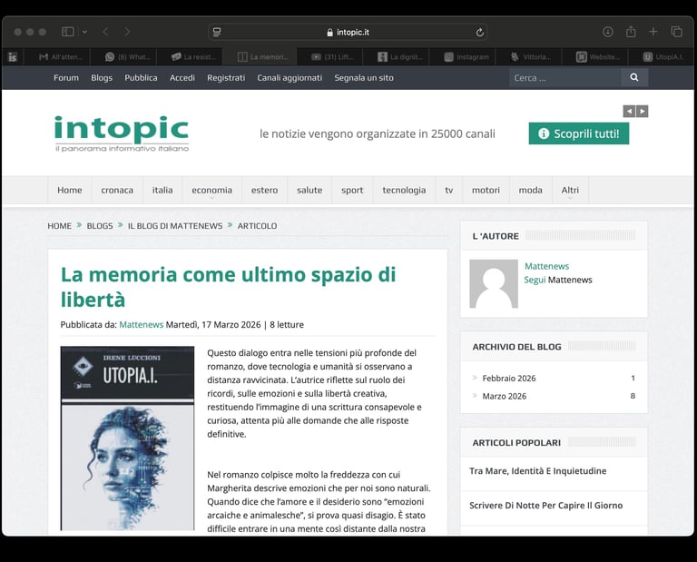Focus the 'Cerca ...' search field
Image resolution: width=697 pixels, height=562 pixels.
click(564, 78)
